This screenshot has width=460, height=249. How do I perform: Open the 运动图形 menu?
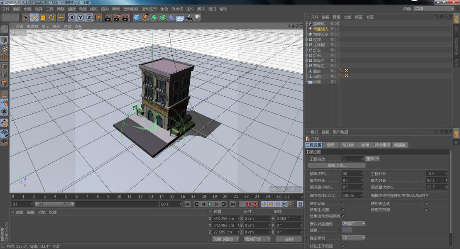click(x=149, y=9)
